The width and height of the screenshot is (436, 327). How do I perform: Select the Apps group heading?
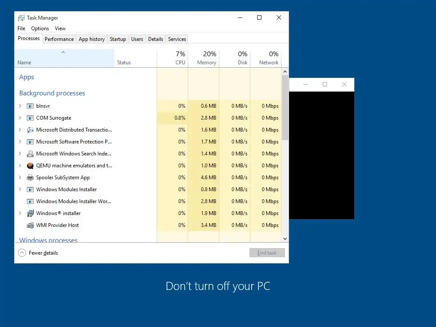click(x=27, y=77)
